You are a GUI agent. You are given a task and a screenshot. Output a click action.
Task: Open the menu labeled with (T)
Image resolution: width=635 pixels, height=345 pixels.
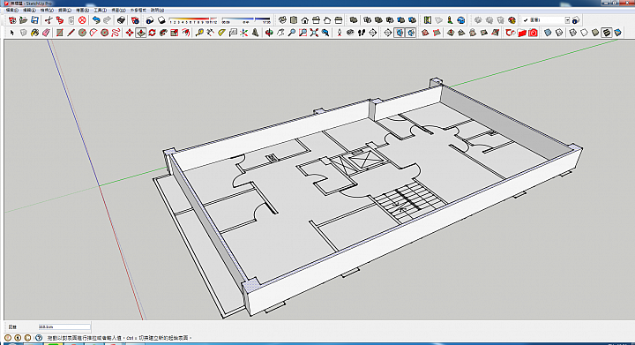click(100, 10)
